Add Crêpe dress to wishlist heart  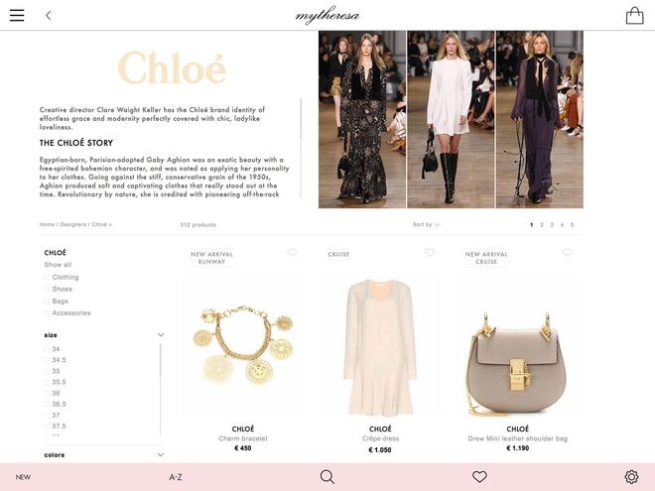coord(430,252)
